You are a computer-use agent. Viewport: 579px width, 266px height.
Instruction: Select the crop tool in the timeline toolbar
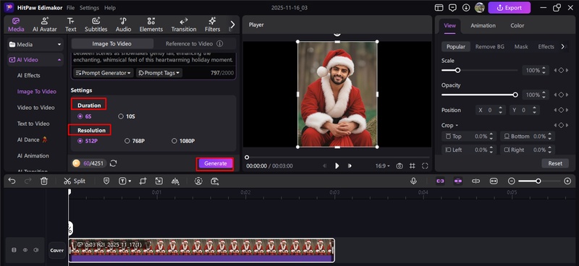[143, 181]
